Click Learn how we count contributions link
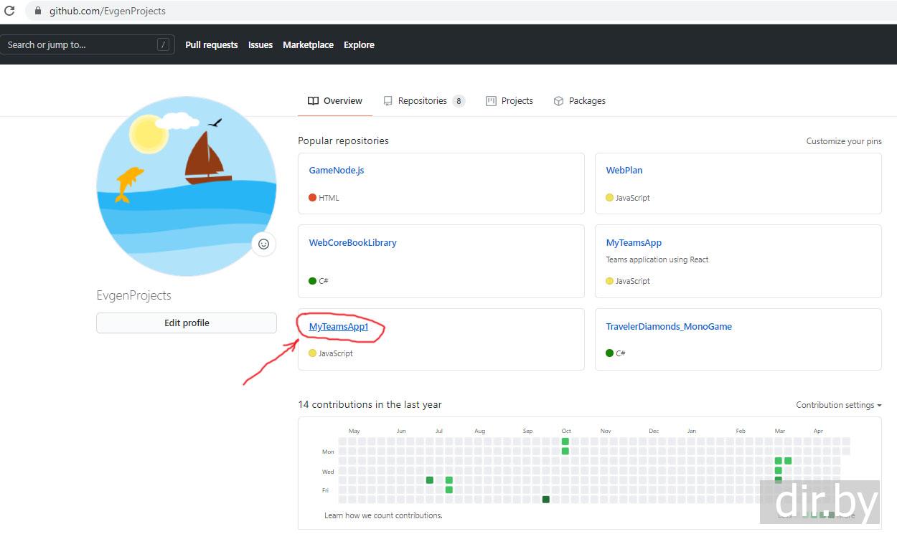Screen dimensions: 897x534 pos(383,515)
